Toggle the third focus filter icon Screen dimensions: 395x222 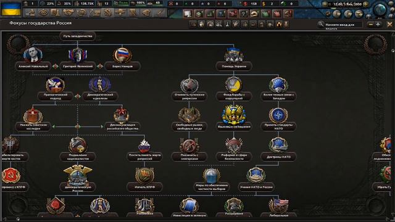pyautogui.click(x=210, y=24)
